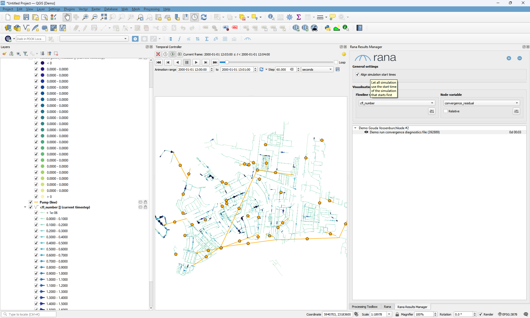Image resolution: width=530 pixels, height=318 pixels.
Task: Switch to the Processing Toolbox tab
Action: (364, 307)
